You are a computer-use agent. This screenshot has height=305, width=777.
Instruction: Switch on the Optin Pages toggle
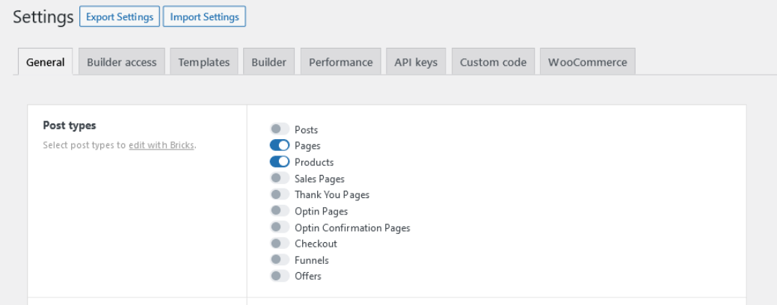point(280,211)
